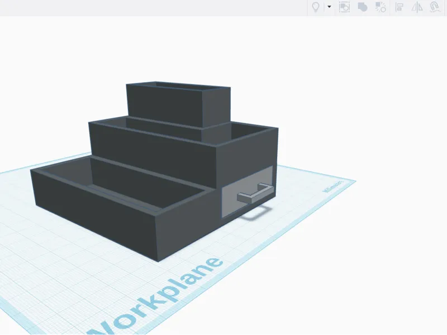Select the top tier box of the organizer
Image resolution: width=447 pixels, height=335 pixels.
178,105
